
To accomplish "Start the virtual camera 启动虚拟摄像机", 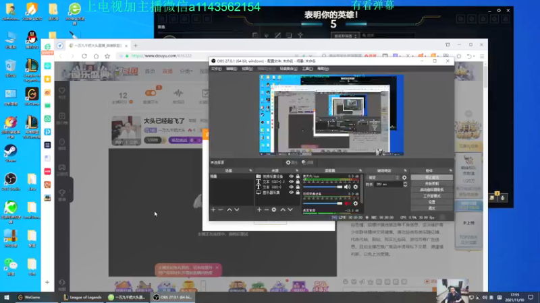I will coord(432,190).
